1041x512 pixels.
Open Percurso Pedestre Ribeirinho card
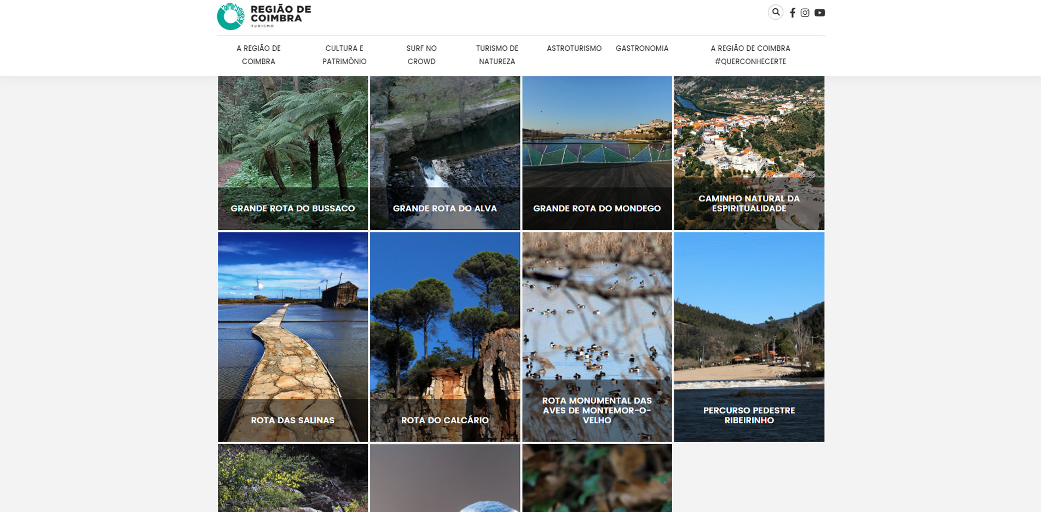coord(749,337)
